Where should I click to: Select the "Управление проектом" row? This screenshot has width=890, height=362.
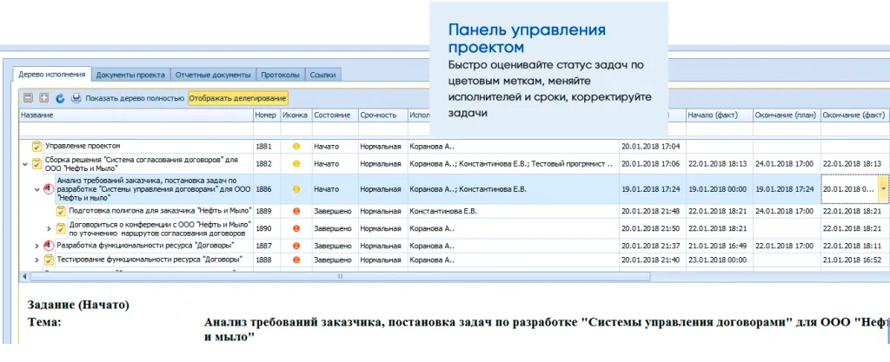(x=454, y=146)
